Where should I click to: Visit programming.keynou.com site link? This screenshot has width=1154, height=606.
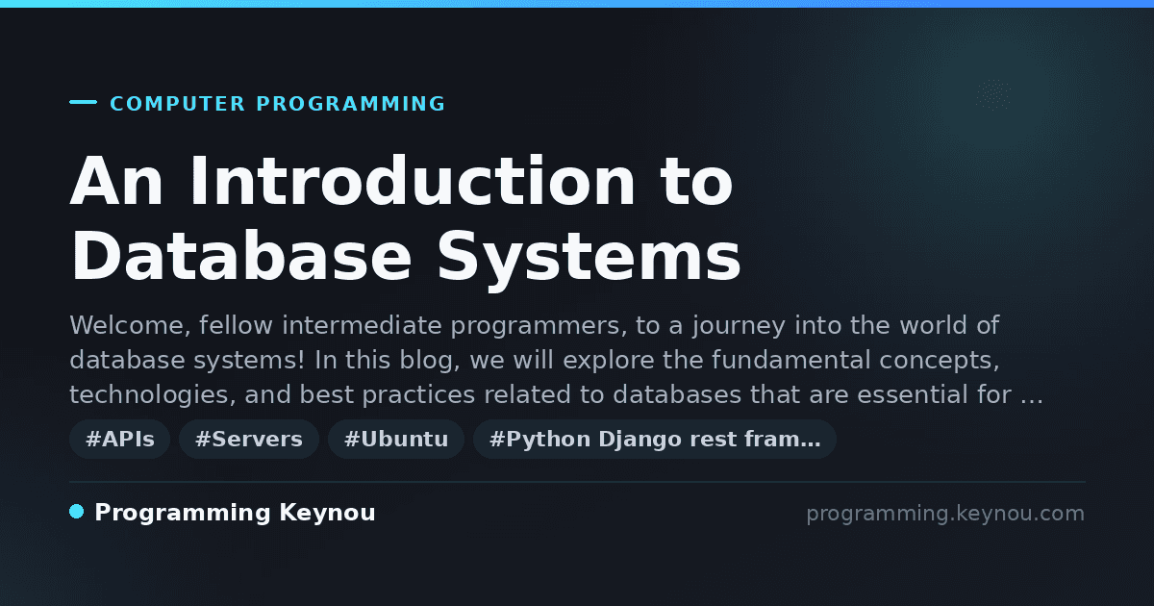click(945, 514)
